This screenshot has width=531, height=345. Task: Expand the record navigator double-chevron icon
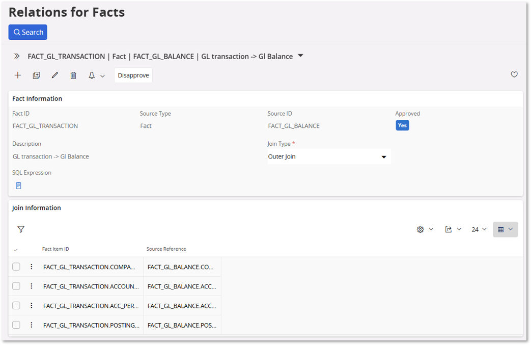coord(17,56)
